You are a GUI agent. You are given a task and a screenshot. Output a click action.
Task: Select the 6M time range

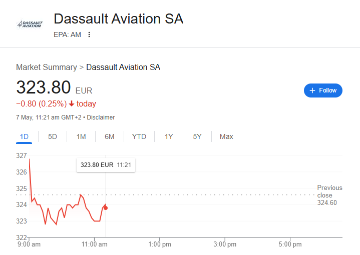(110, 136)
